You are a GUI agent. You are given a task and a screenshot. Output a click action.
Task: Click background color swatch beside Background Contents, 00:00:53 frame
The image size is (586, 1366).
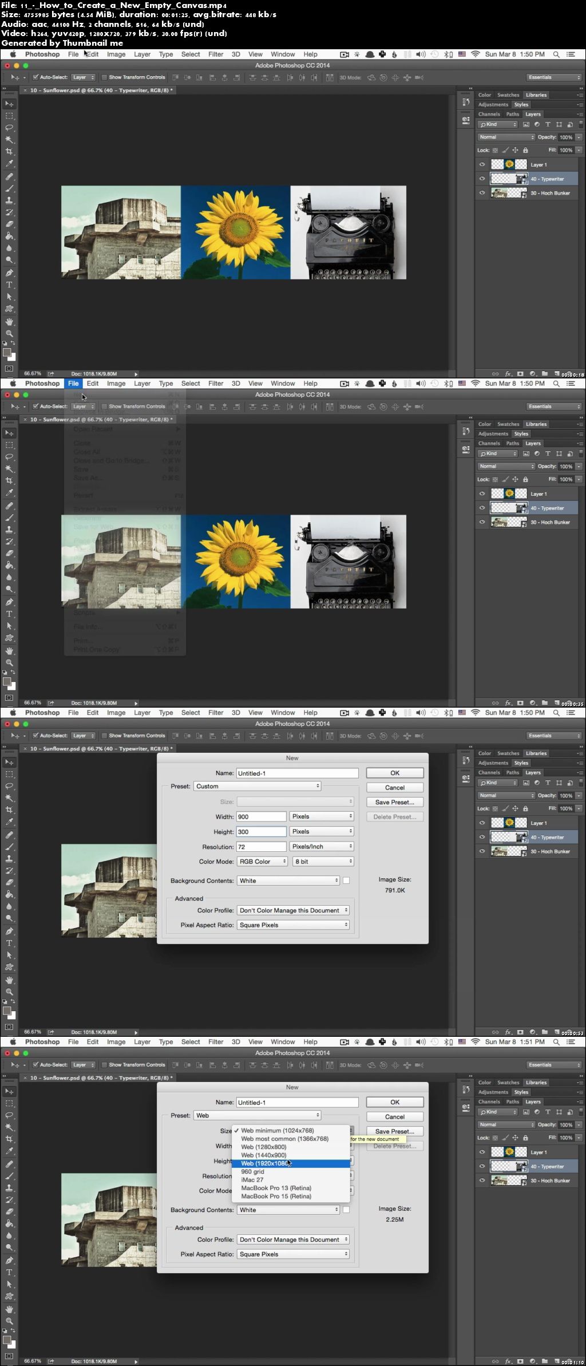346,881
